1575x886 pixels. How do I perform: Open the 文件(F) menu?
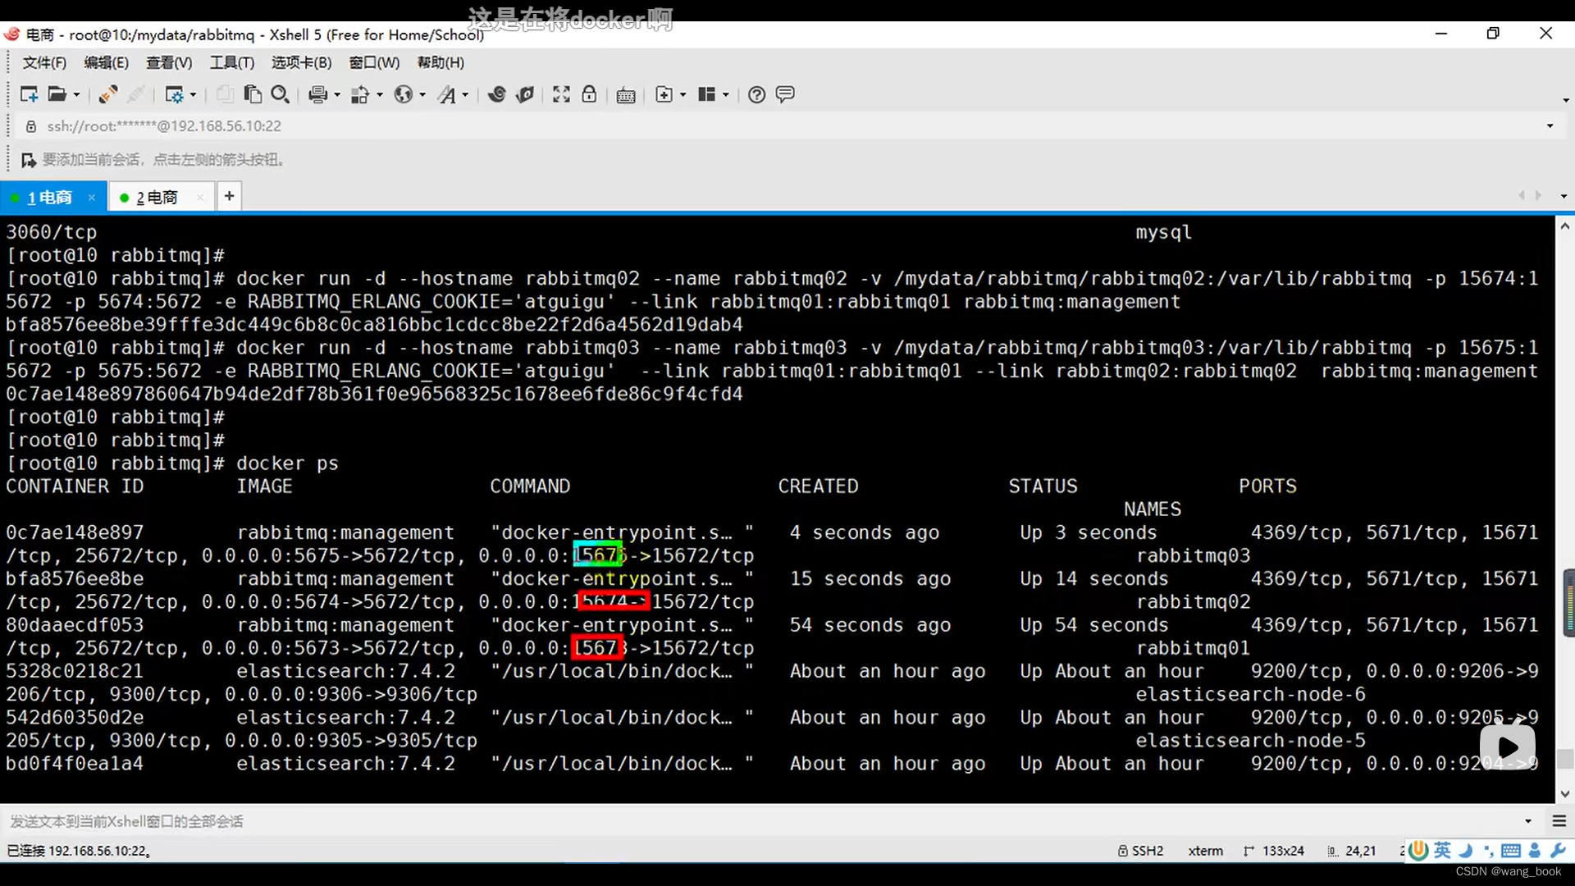(44, 62)
